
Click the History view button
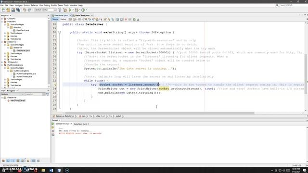63,19
